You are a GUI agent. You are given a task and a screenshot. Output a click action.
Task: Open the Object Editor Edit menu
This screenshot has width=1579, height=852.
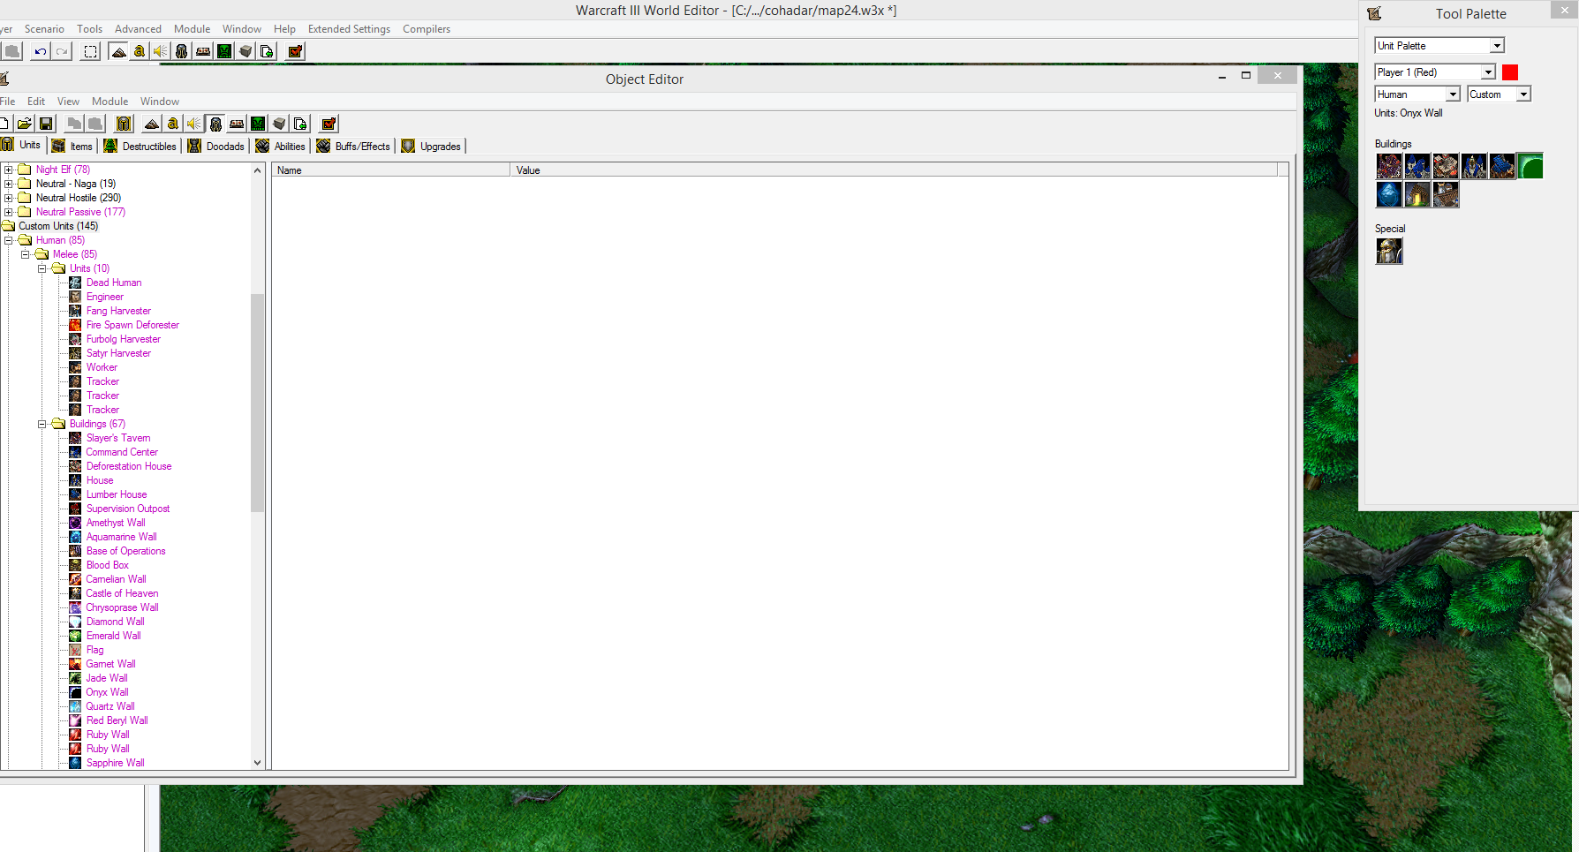[x=36, y=102]
